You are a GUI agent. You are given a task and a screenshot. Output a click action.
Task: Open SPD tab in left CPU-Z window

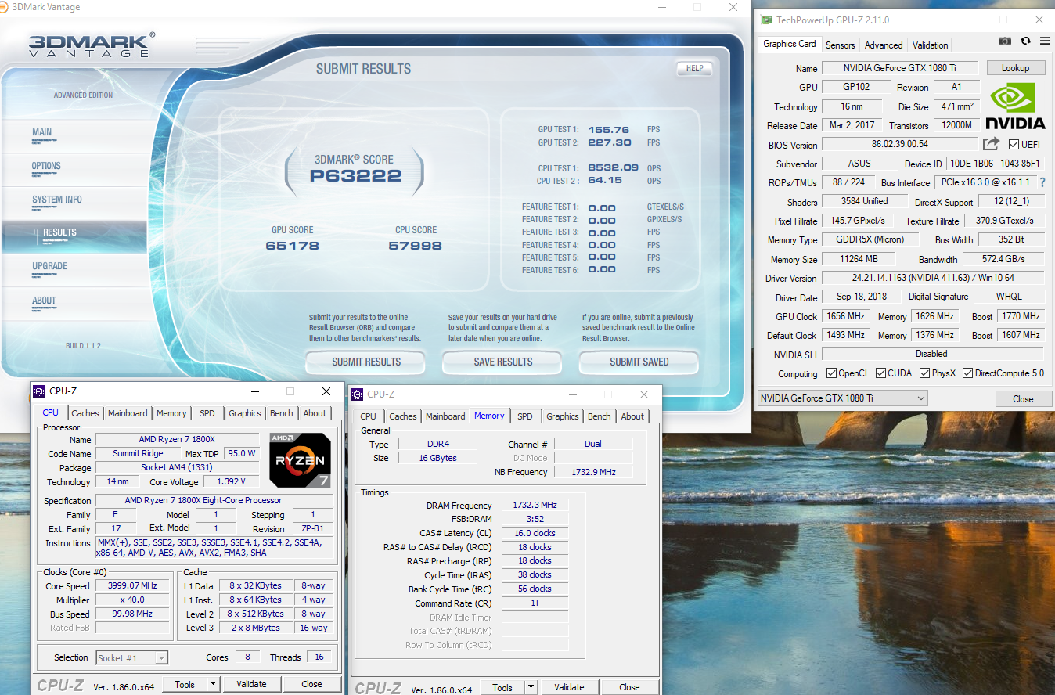coord(207,413)
